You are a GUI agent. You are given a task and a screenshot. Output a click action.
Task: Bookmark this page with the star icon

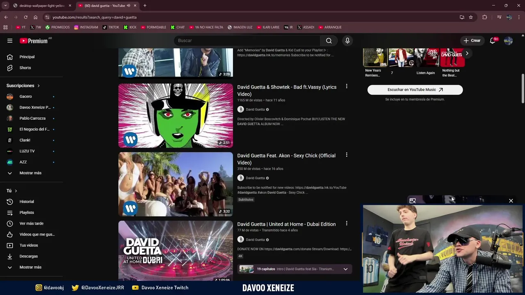471,17
